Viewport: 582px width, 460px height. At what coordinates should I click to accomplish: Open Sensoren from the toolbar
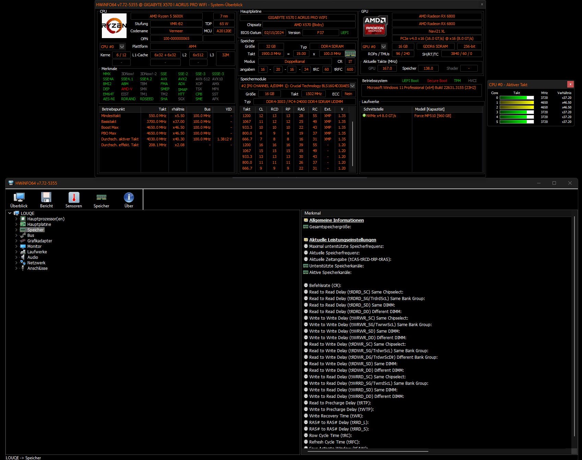[74, 200]
